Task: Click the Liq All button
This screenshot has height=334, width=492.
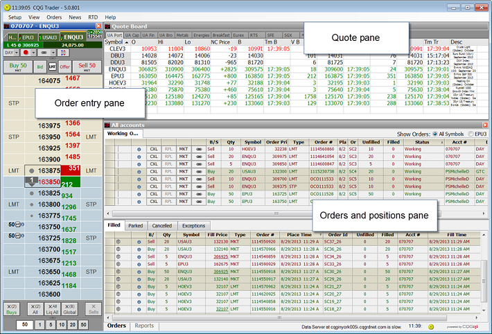Action: pyautogui.click(x=53, y=309)
